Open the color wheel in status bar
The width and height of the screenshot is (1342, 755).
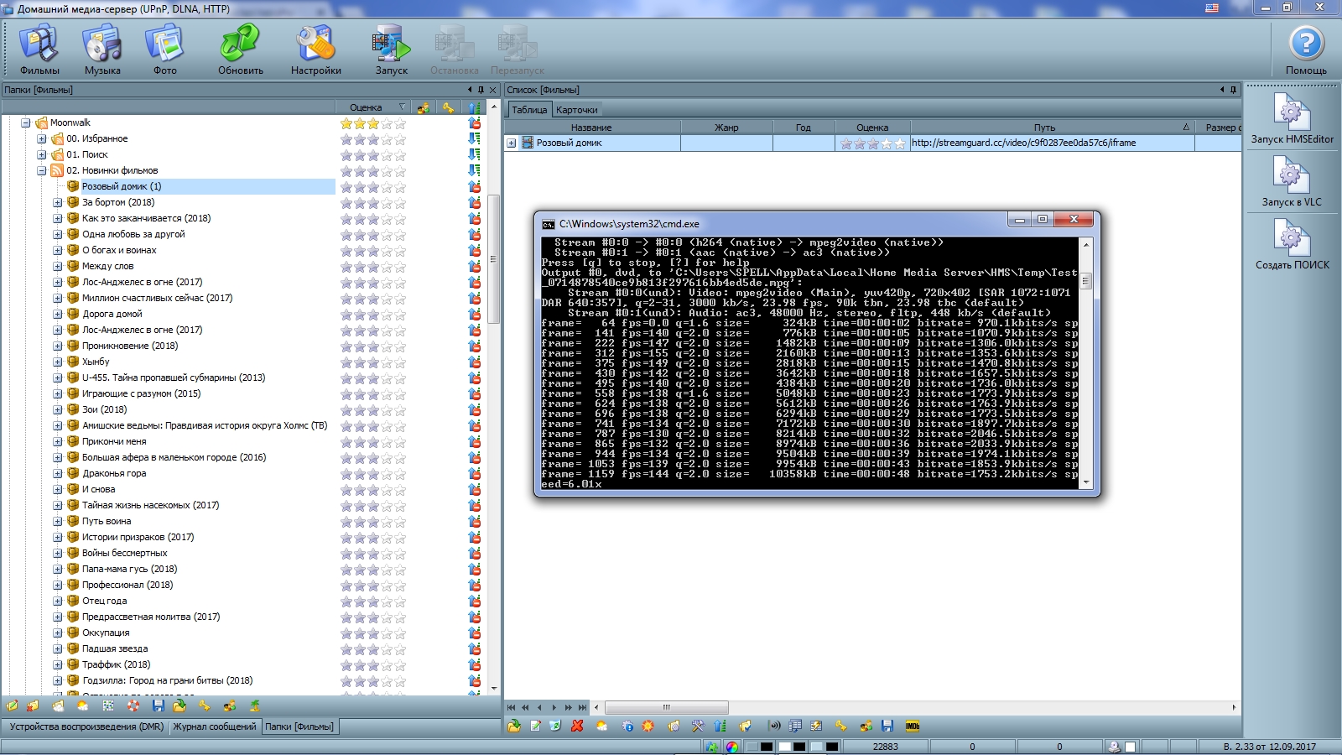coord(732,747)
